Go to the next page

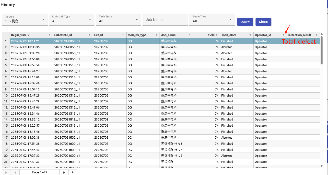(64, 172)
